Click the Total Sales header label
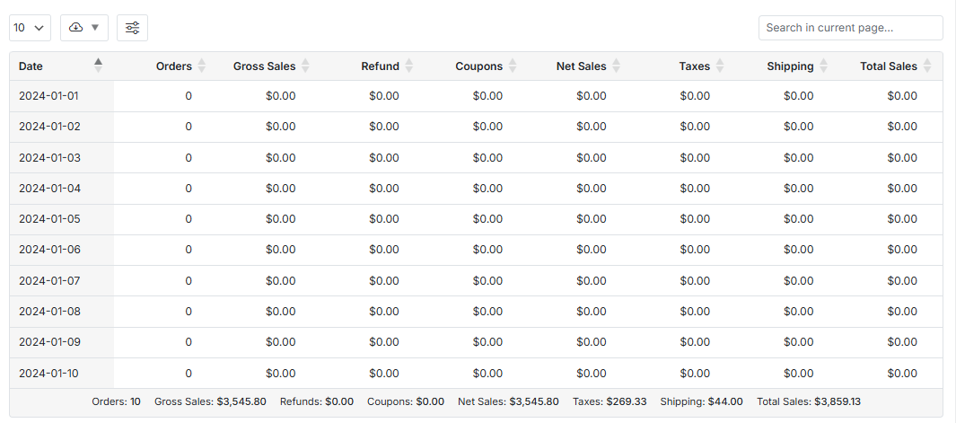This screenshot has height=423, width=956. 889,66
